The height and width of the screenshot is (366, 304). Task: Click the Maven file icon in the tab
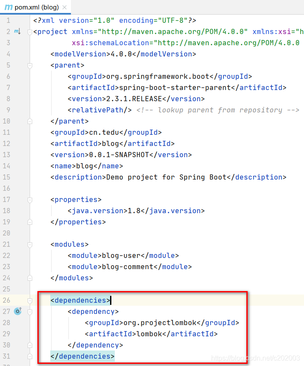tap(9, 7)
